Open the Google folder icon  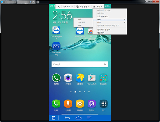pos(103,77)
